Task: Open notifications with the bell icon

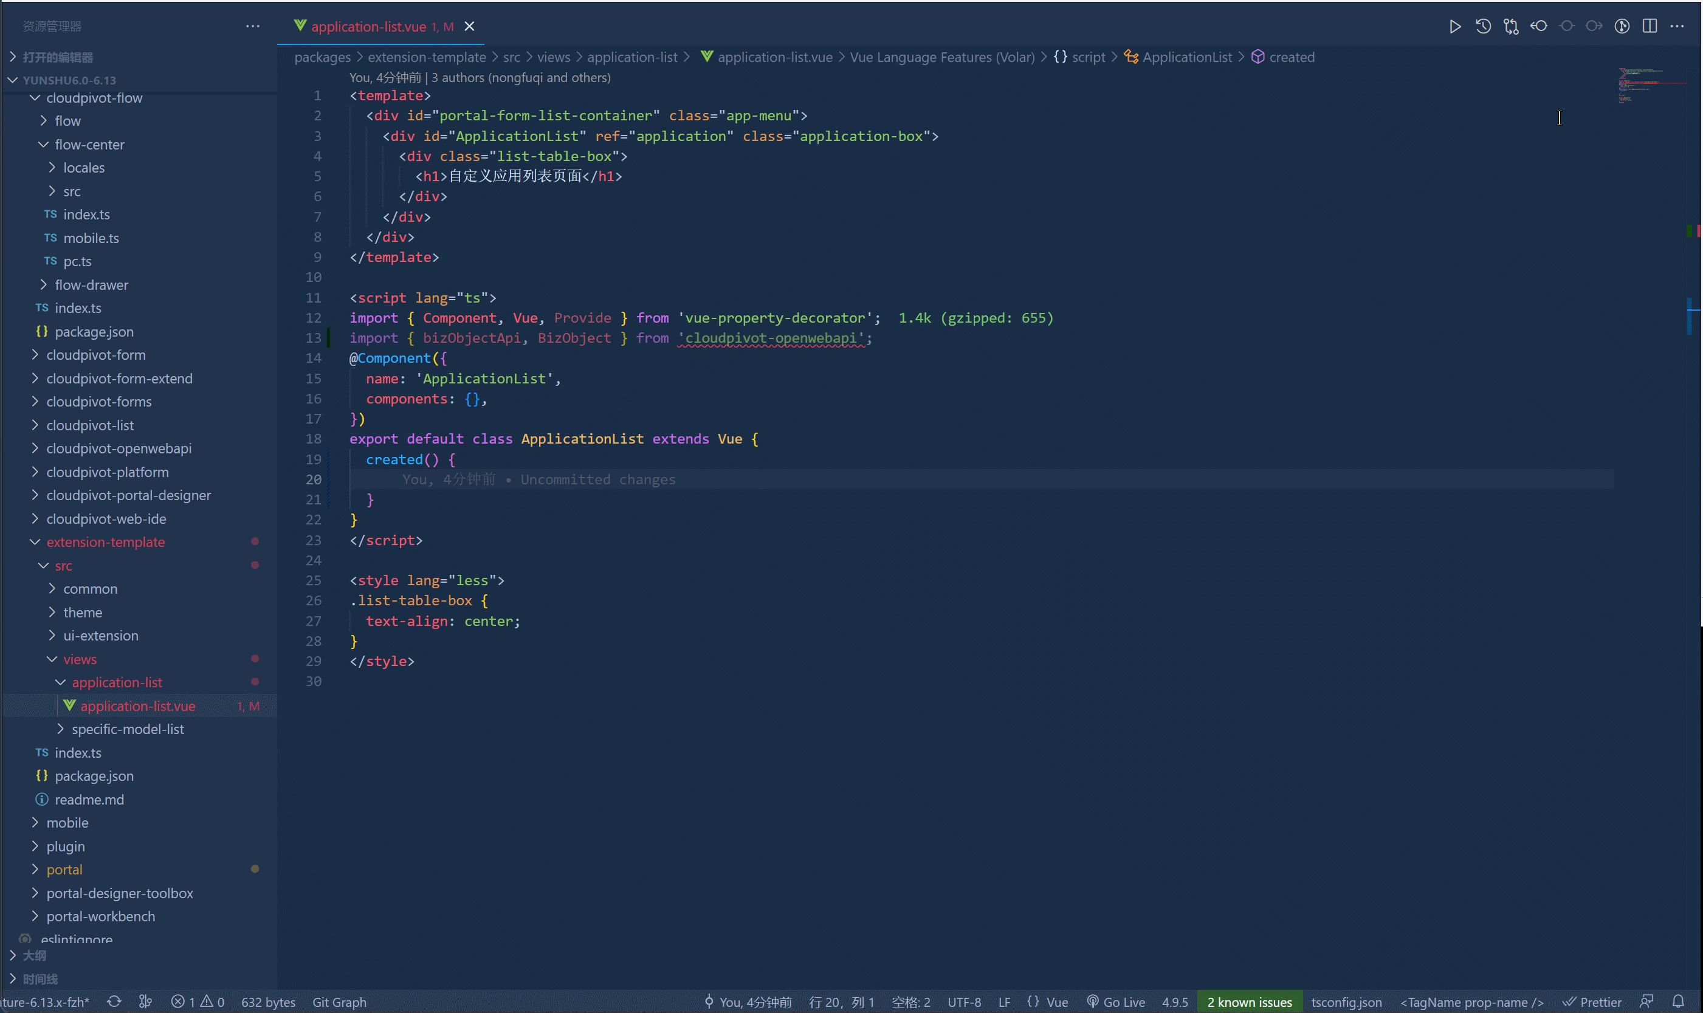Action: point(1679,1001)
